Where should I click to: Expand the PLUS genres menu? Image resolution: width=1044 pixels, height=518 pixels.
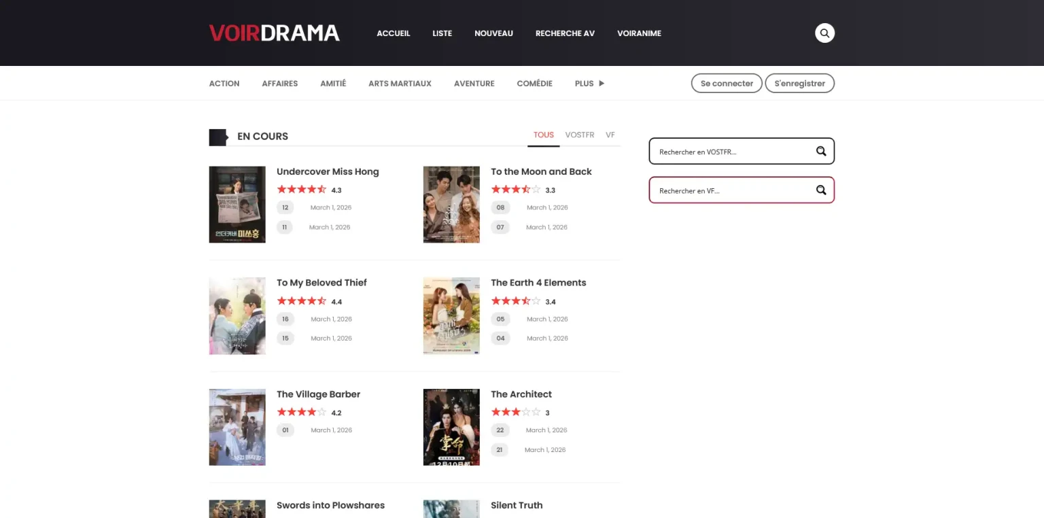tap(589, 84)
